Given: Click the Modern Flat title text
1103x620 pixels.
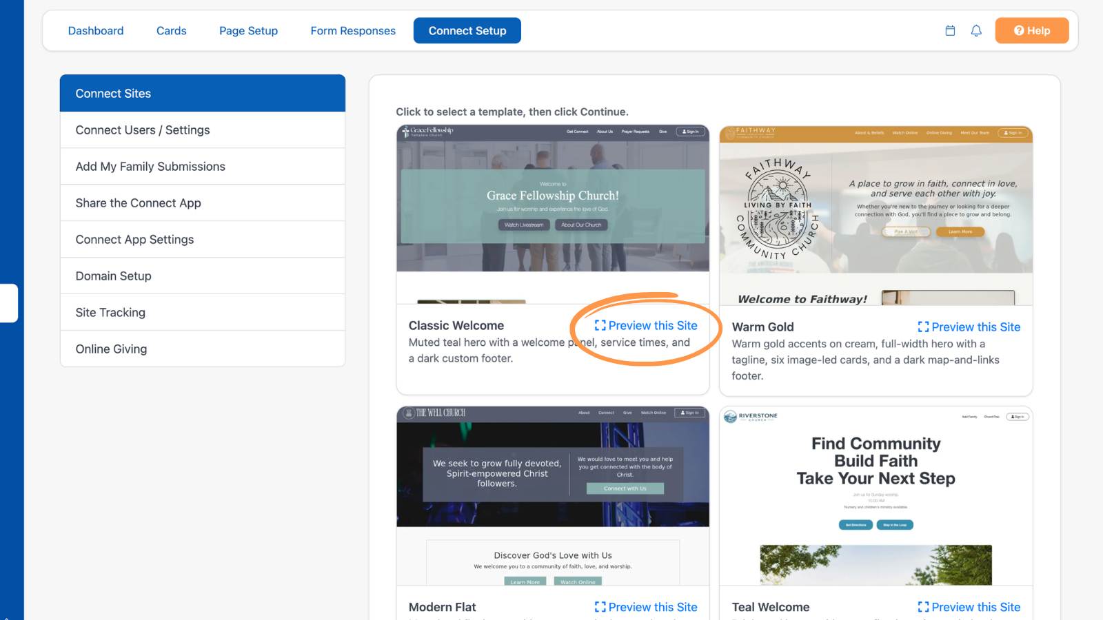Looking at the screenshot, I should click(442, 607).
